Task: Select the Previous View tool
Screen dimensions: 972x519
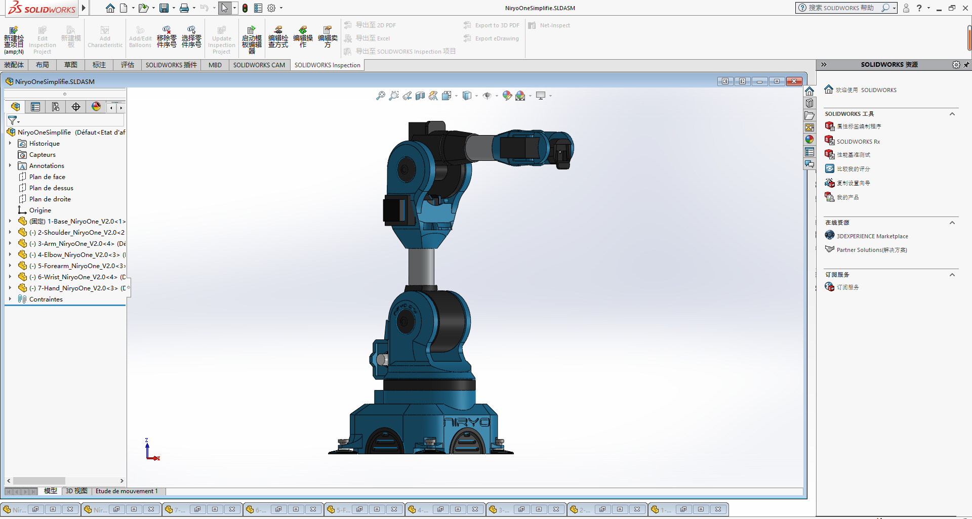Action: pyautogui.click(x=407, y=96)
